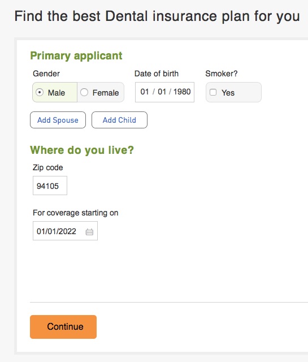Viewport: 308px width, 362px height.
Task: Focus the Zip code field containing 94105
Action: [50, 186]
